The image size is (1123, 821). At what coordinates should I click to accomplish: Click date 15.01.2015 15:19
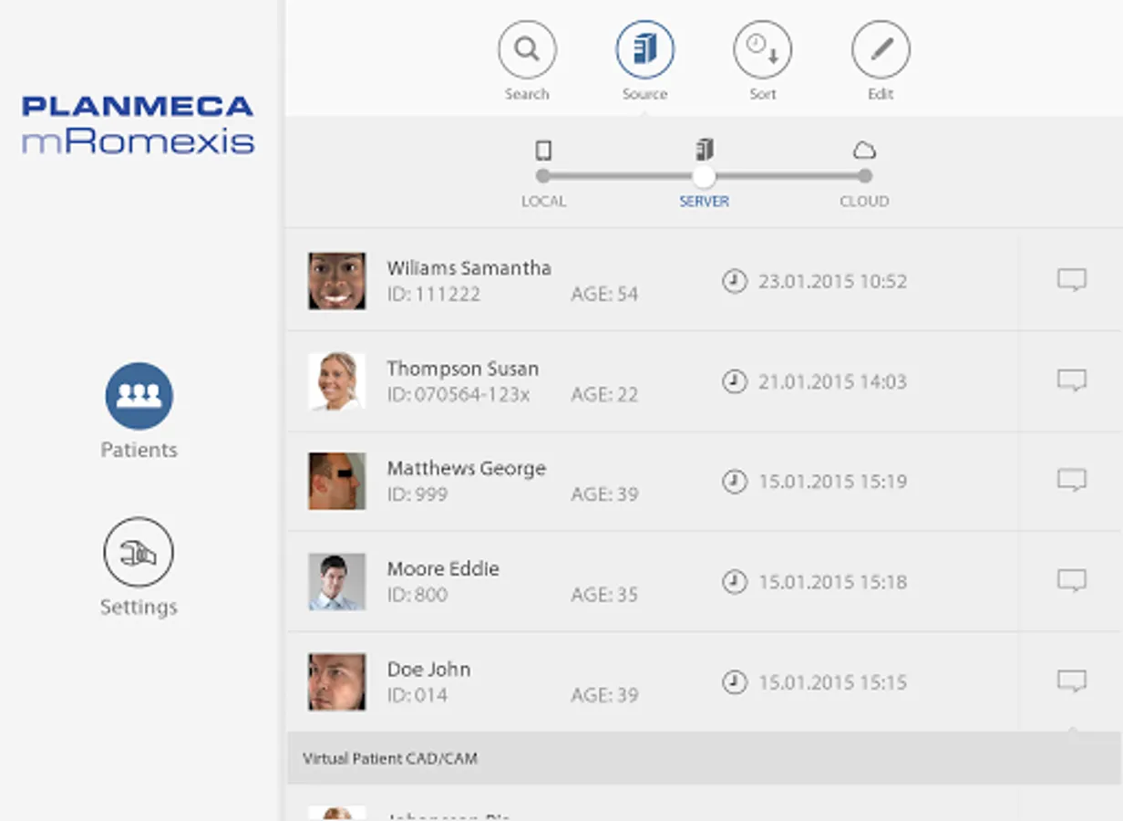(x=832, y=482)
